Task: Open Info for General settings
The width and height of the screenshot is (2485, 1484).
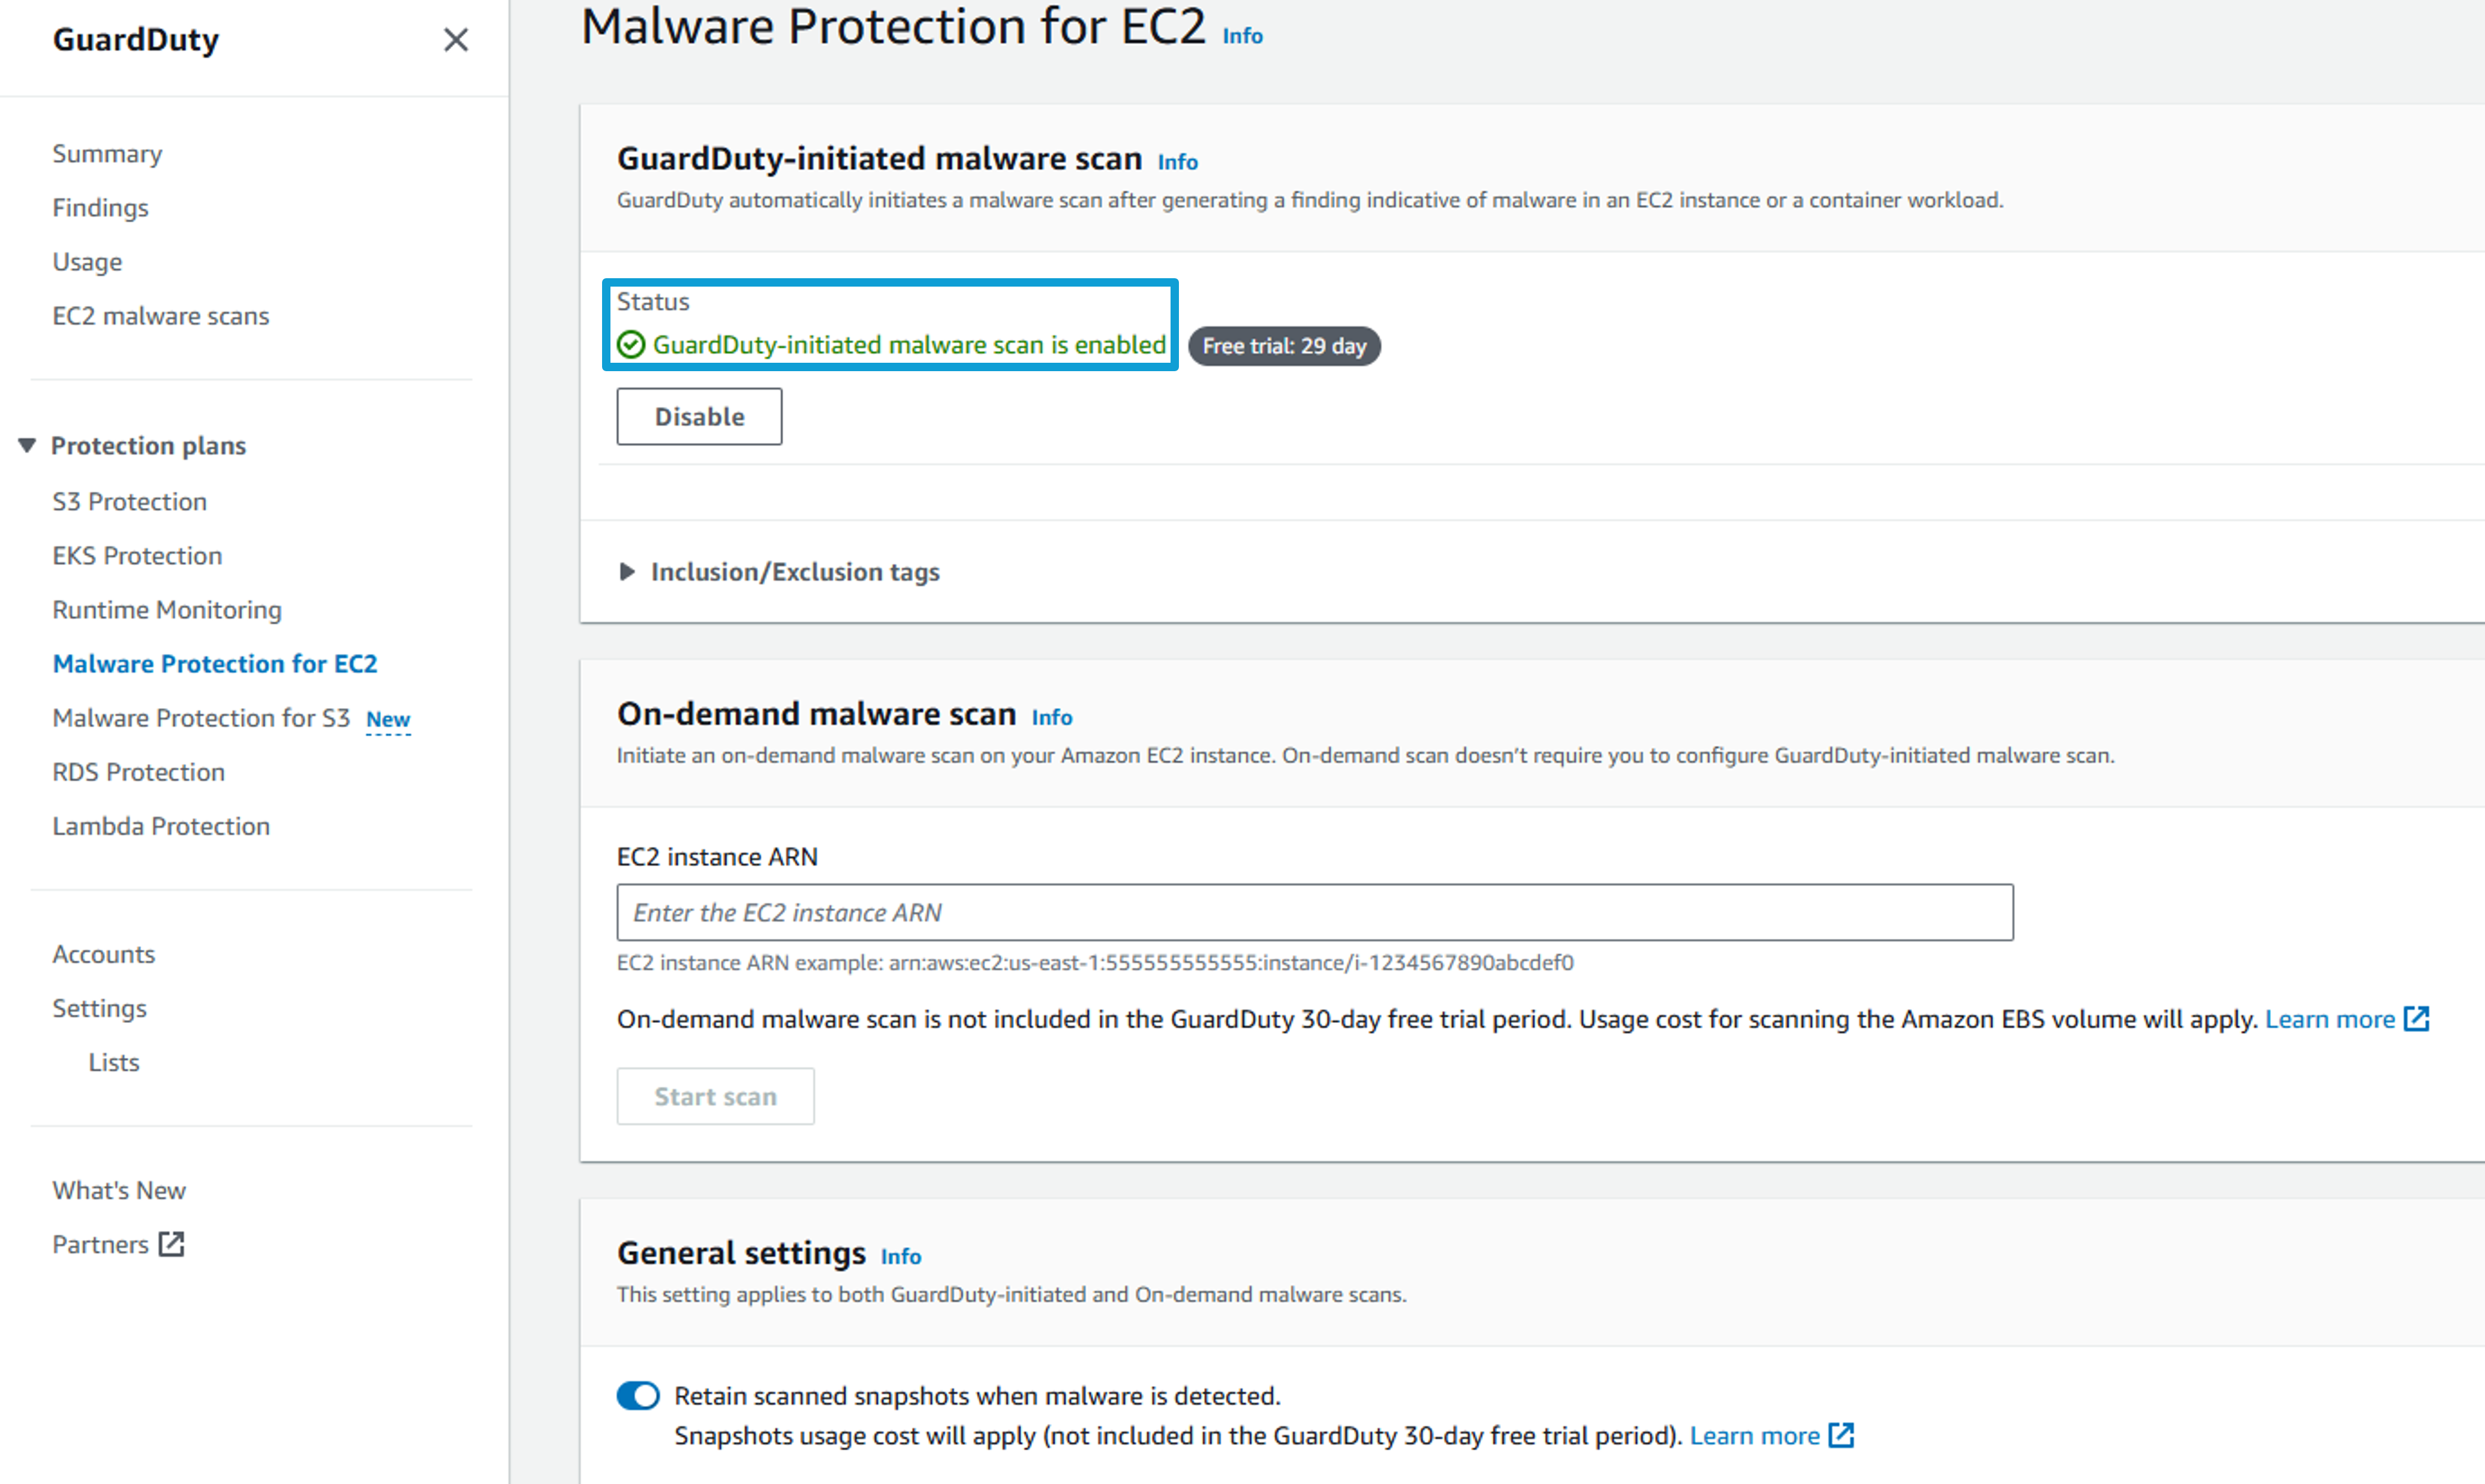Action: 901,1256
